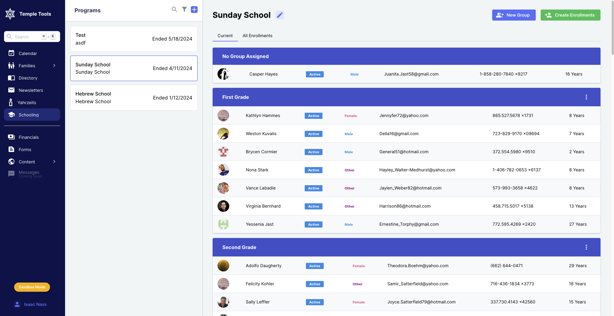Open First Grade group options menu

[x=586, y=97]
